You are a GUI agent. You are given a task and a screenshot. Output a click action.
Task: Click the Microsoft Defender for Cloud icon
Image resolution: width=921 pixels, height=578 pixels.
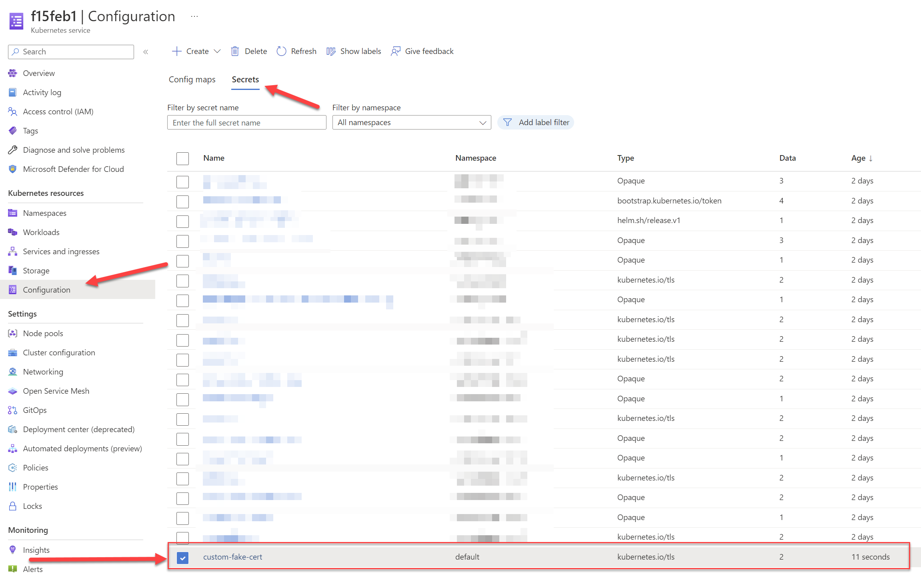tap(11, 169)
